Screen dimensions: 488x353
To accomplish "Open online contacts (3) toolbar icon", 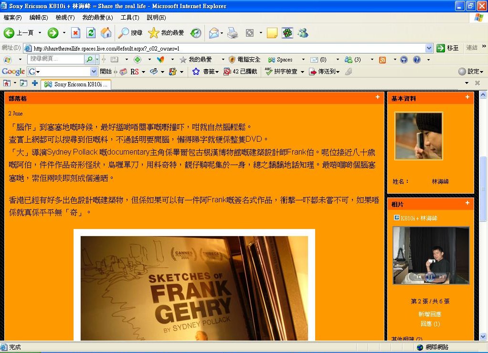I will pos(352,60).
